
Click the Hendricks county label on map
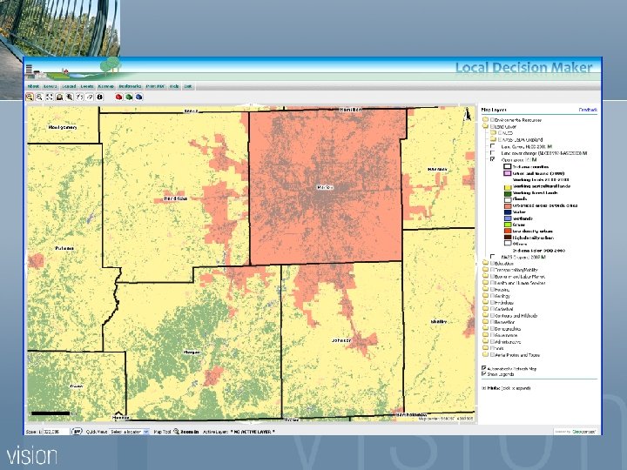pyautogui.click(x=175, y=198)
